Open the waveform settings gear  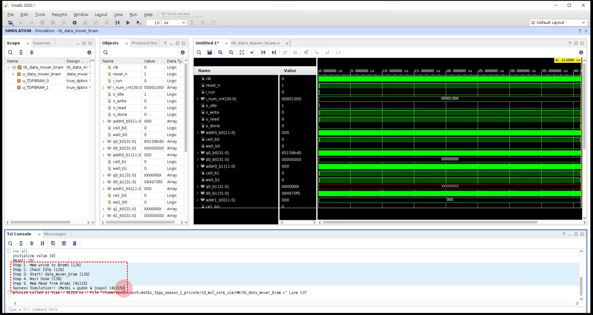[x=581, y=52]
